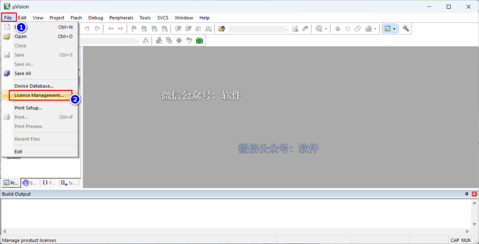Click the Find document icon after search box

click(295, 29)
